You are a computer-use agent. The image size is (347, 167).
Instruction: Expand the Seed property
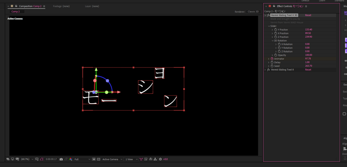pyautogui.click(x=269, y=66)
